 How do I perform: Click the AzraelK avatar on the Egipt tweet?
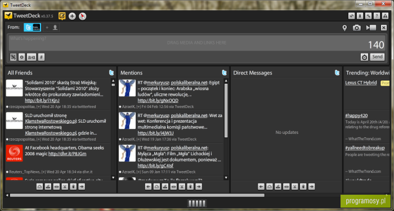click(127, 88)
